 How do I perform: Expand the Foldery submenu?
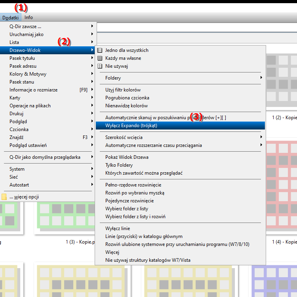(180, 78)
